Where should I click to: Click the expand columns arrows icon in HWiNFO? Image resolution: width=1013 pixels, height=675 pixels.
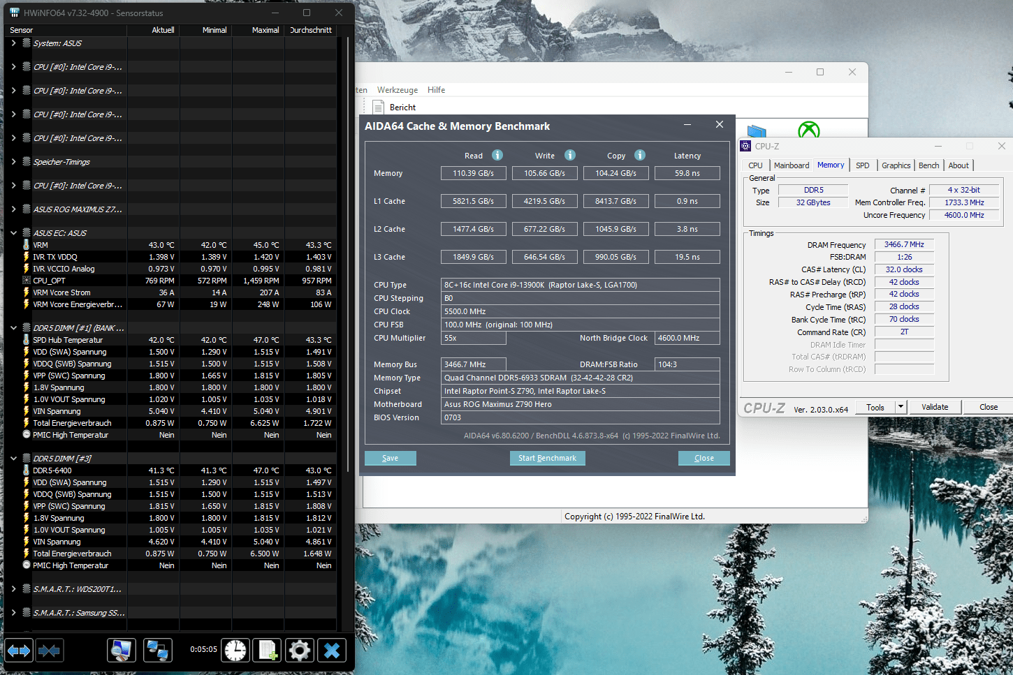click(19, 651)
